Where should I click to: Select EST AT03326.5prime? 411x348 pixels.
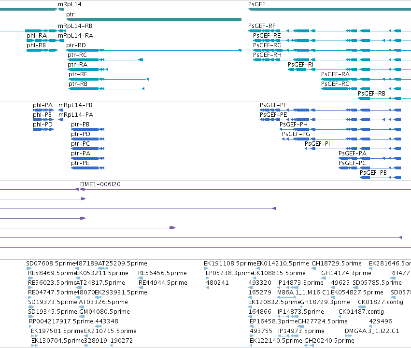(82, 307)
